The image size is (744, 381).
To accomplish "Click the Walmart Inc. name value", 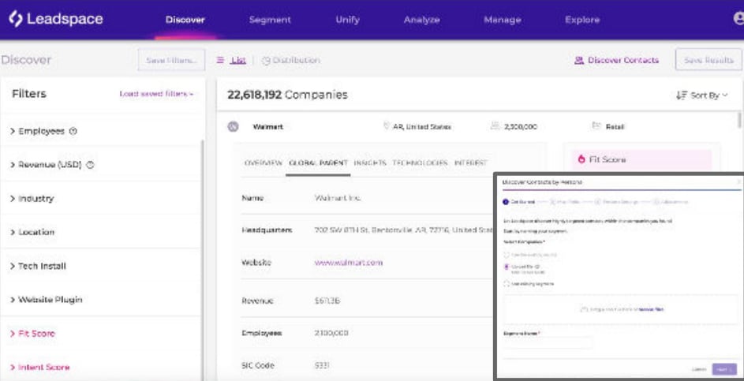I will pyautogui.click(x=338, y=198).
